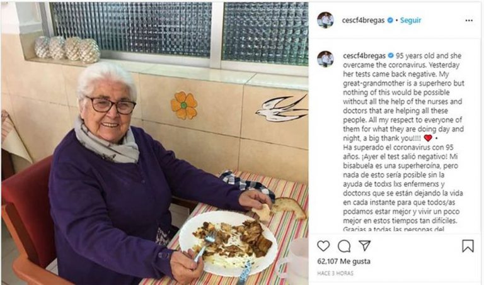The width and height of the screenshot is (484, 285).
Task: Click the swallow tile decoration in photo
Action: 282,108
